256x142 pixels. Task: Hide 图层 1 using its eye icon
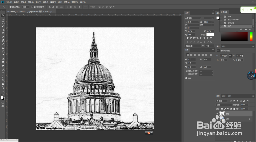point(217,114)
